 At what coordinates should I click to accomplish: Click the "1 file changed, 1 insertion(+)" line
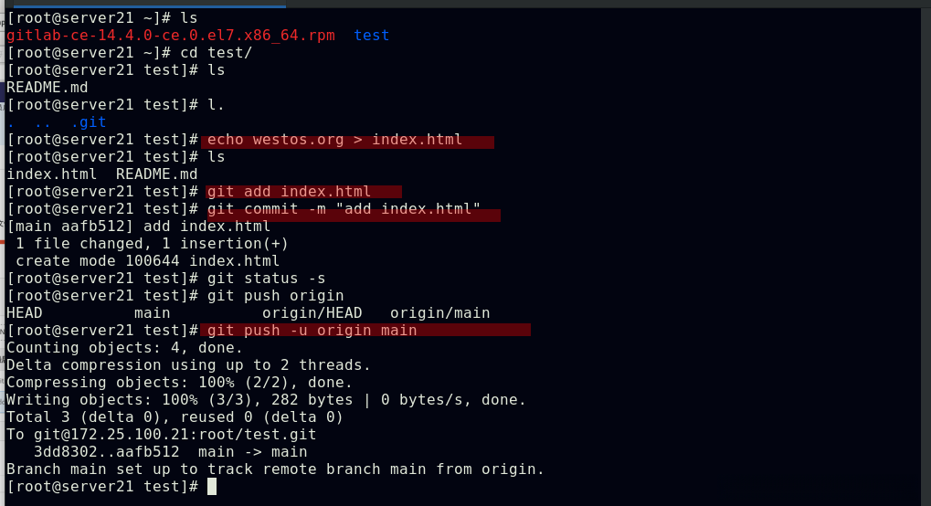(152, 244)
